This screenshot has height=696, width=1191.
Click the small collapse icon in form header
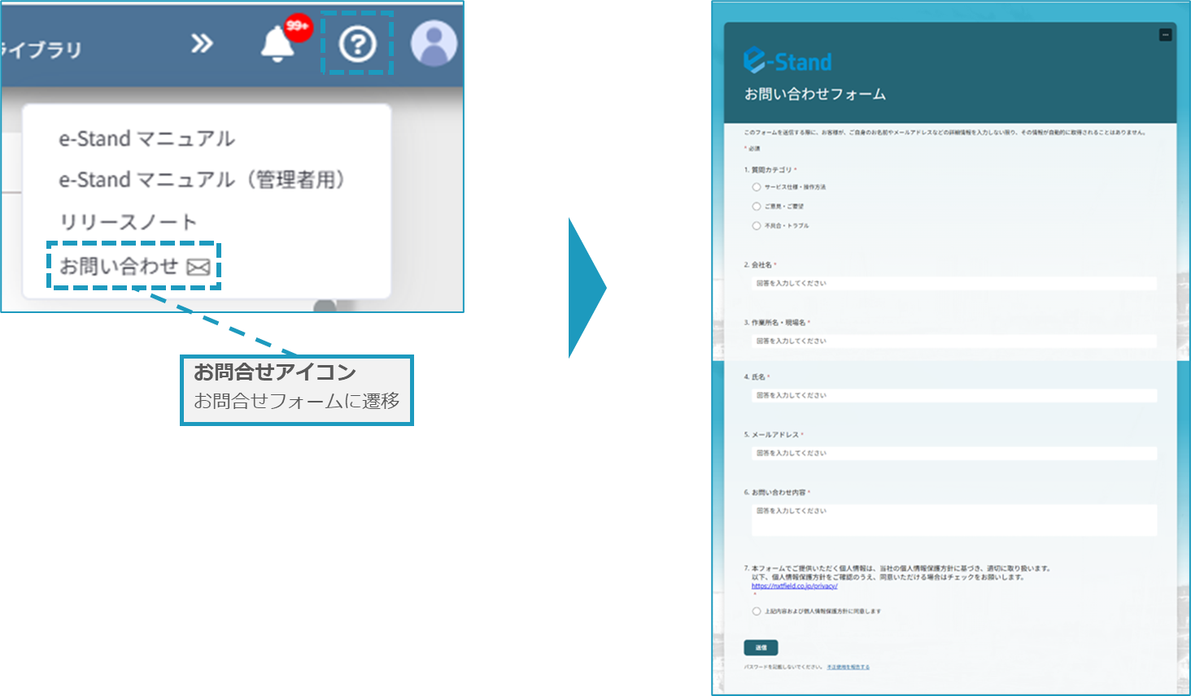(1165, 35)
